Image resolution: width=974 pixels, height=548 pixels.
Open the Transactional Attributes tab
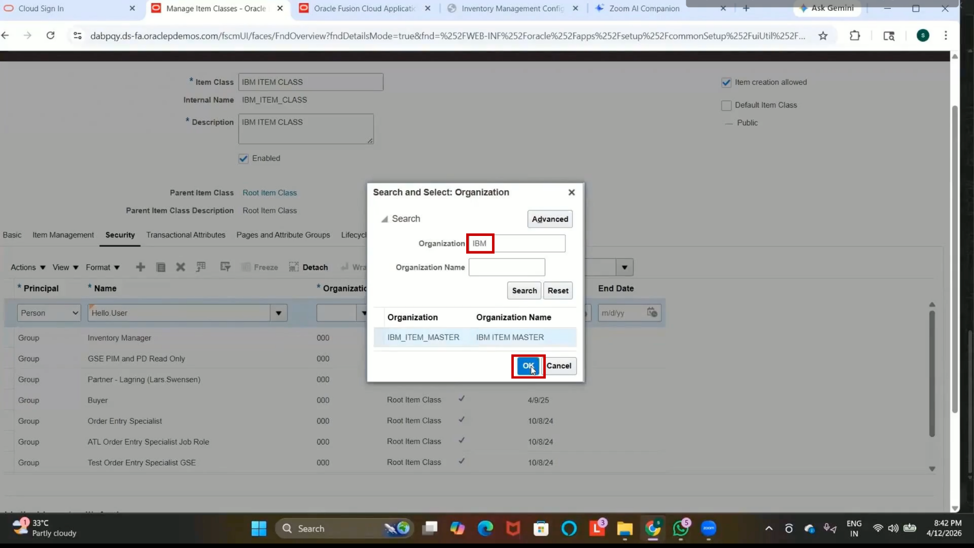pos(186,235)
